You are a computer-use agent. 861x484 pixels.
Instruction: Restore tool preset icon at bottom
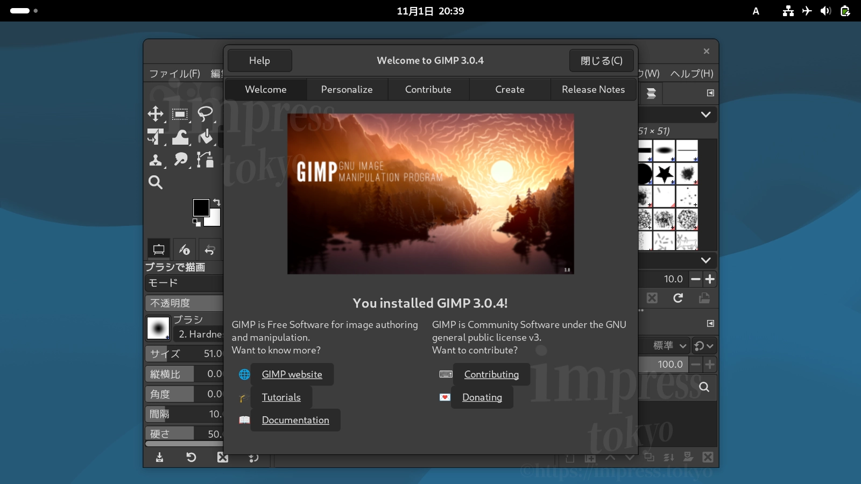(191, 457)
